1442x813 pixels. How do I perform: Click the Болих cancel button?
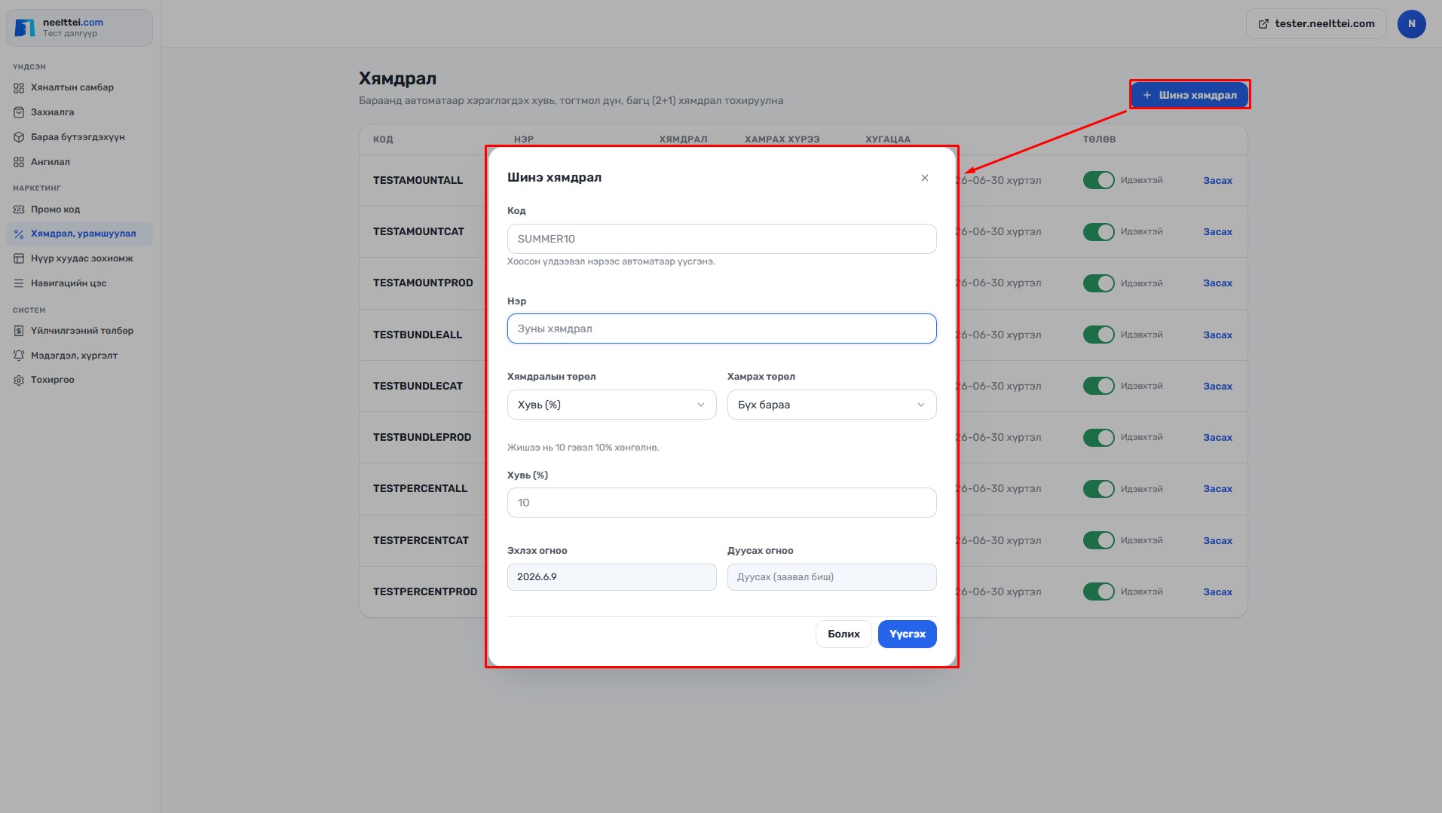pyautogui.click(x=843, y=634)
